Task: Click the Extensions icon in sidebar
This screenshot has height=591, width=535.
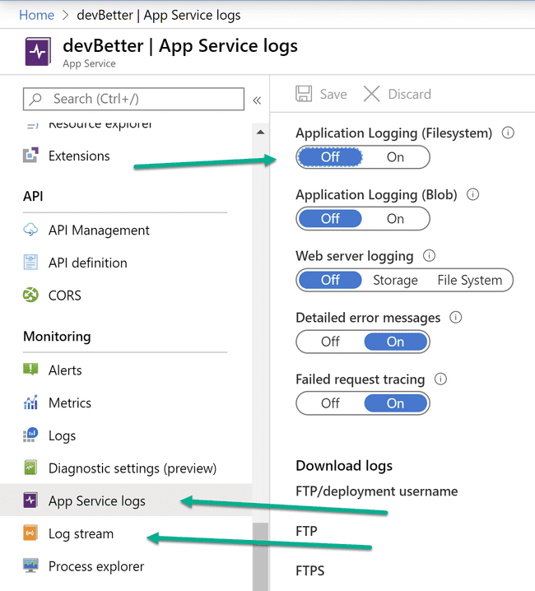Action: click(x=30, y=156)
